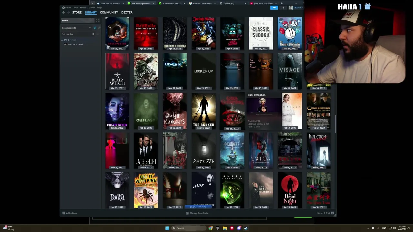The height and width of the screenshot is (232, 413).
Task: Open the Contradiction game cover
Action: click(x=318, y=111)
